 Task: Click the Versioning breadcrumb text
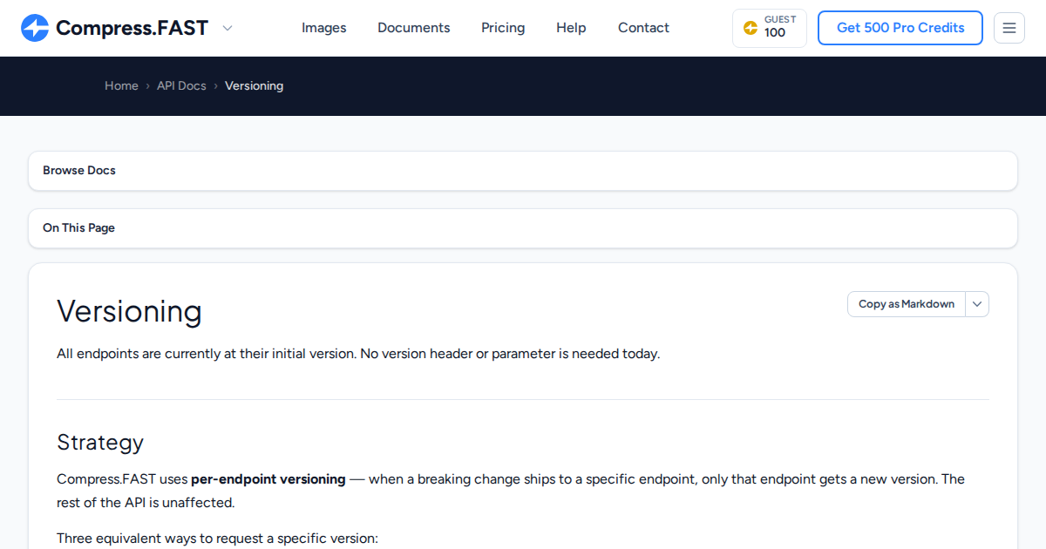coord(254,85)
